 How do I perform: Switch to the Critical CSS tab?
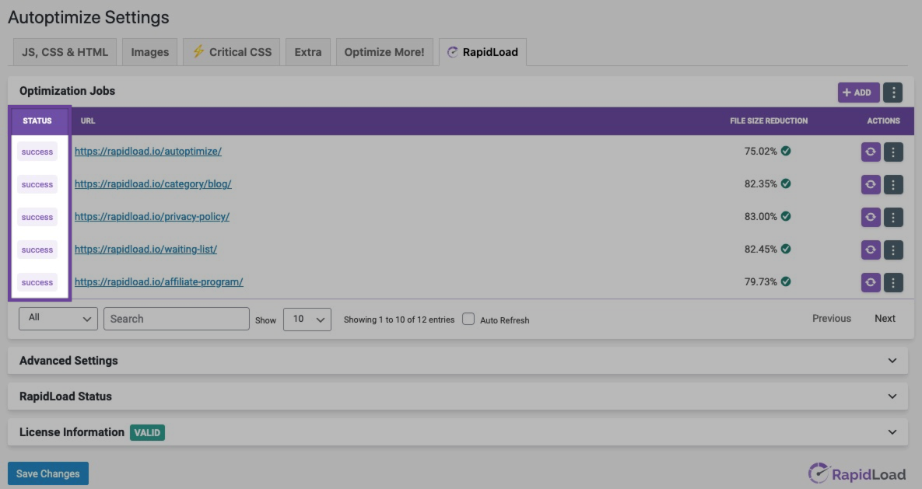231,52
